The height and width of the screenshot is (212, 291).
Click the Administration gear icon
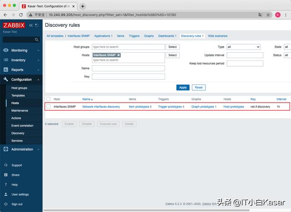point(6,149)
